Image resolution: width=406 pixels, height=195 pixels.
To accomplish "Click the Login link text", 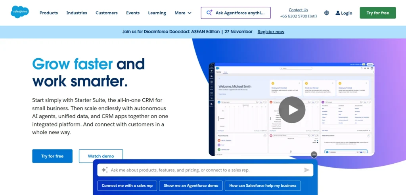I will coord(347,13).
